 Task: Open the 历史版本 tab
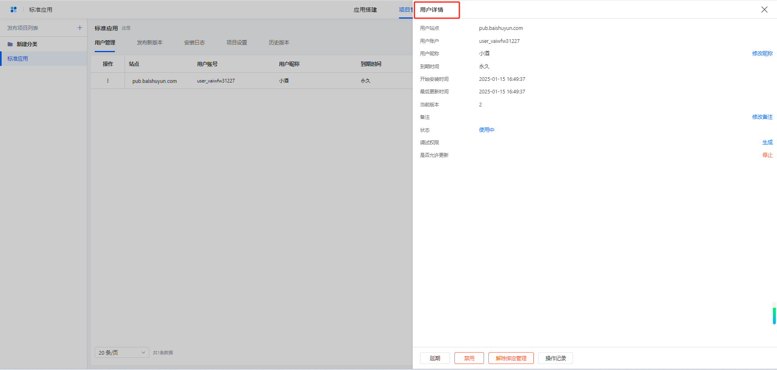(x=279, y=42)
